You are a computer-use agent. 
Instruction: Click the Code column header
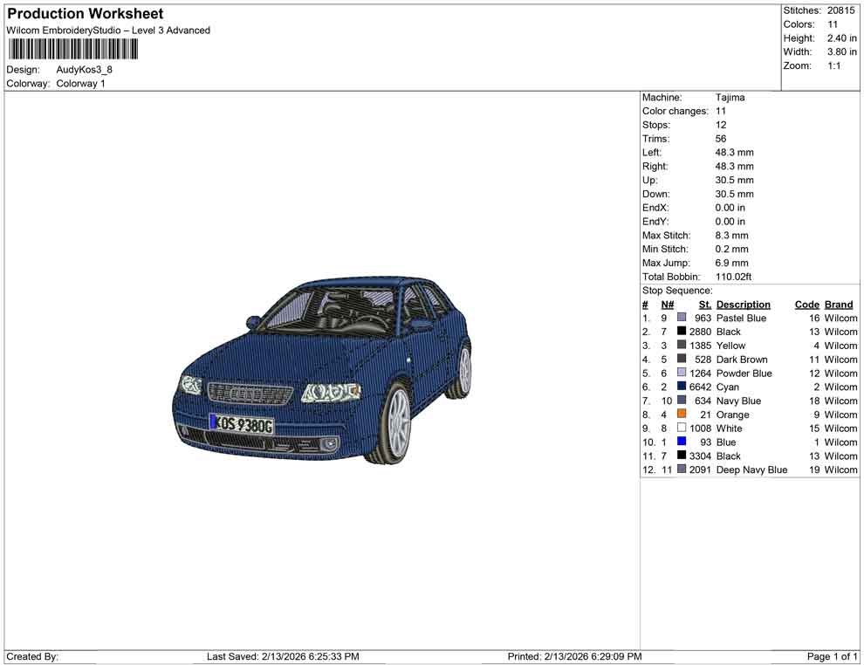tap(806, 305)
